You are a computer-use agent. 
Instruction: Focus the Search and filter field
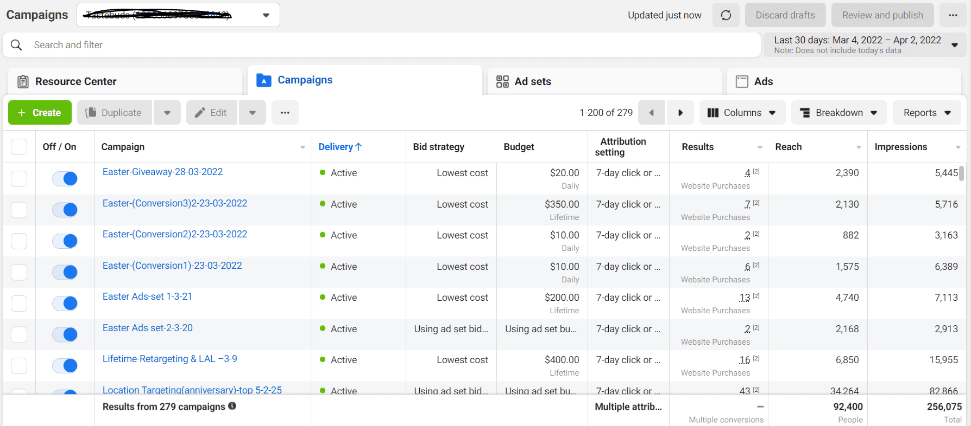(382, 45)
